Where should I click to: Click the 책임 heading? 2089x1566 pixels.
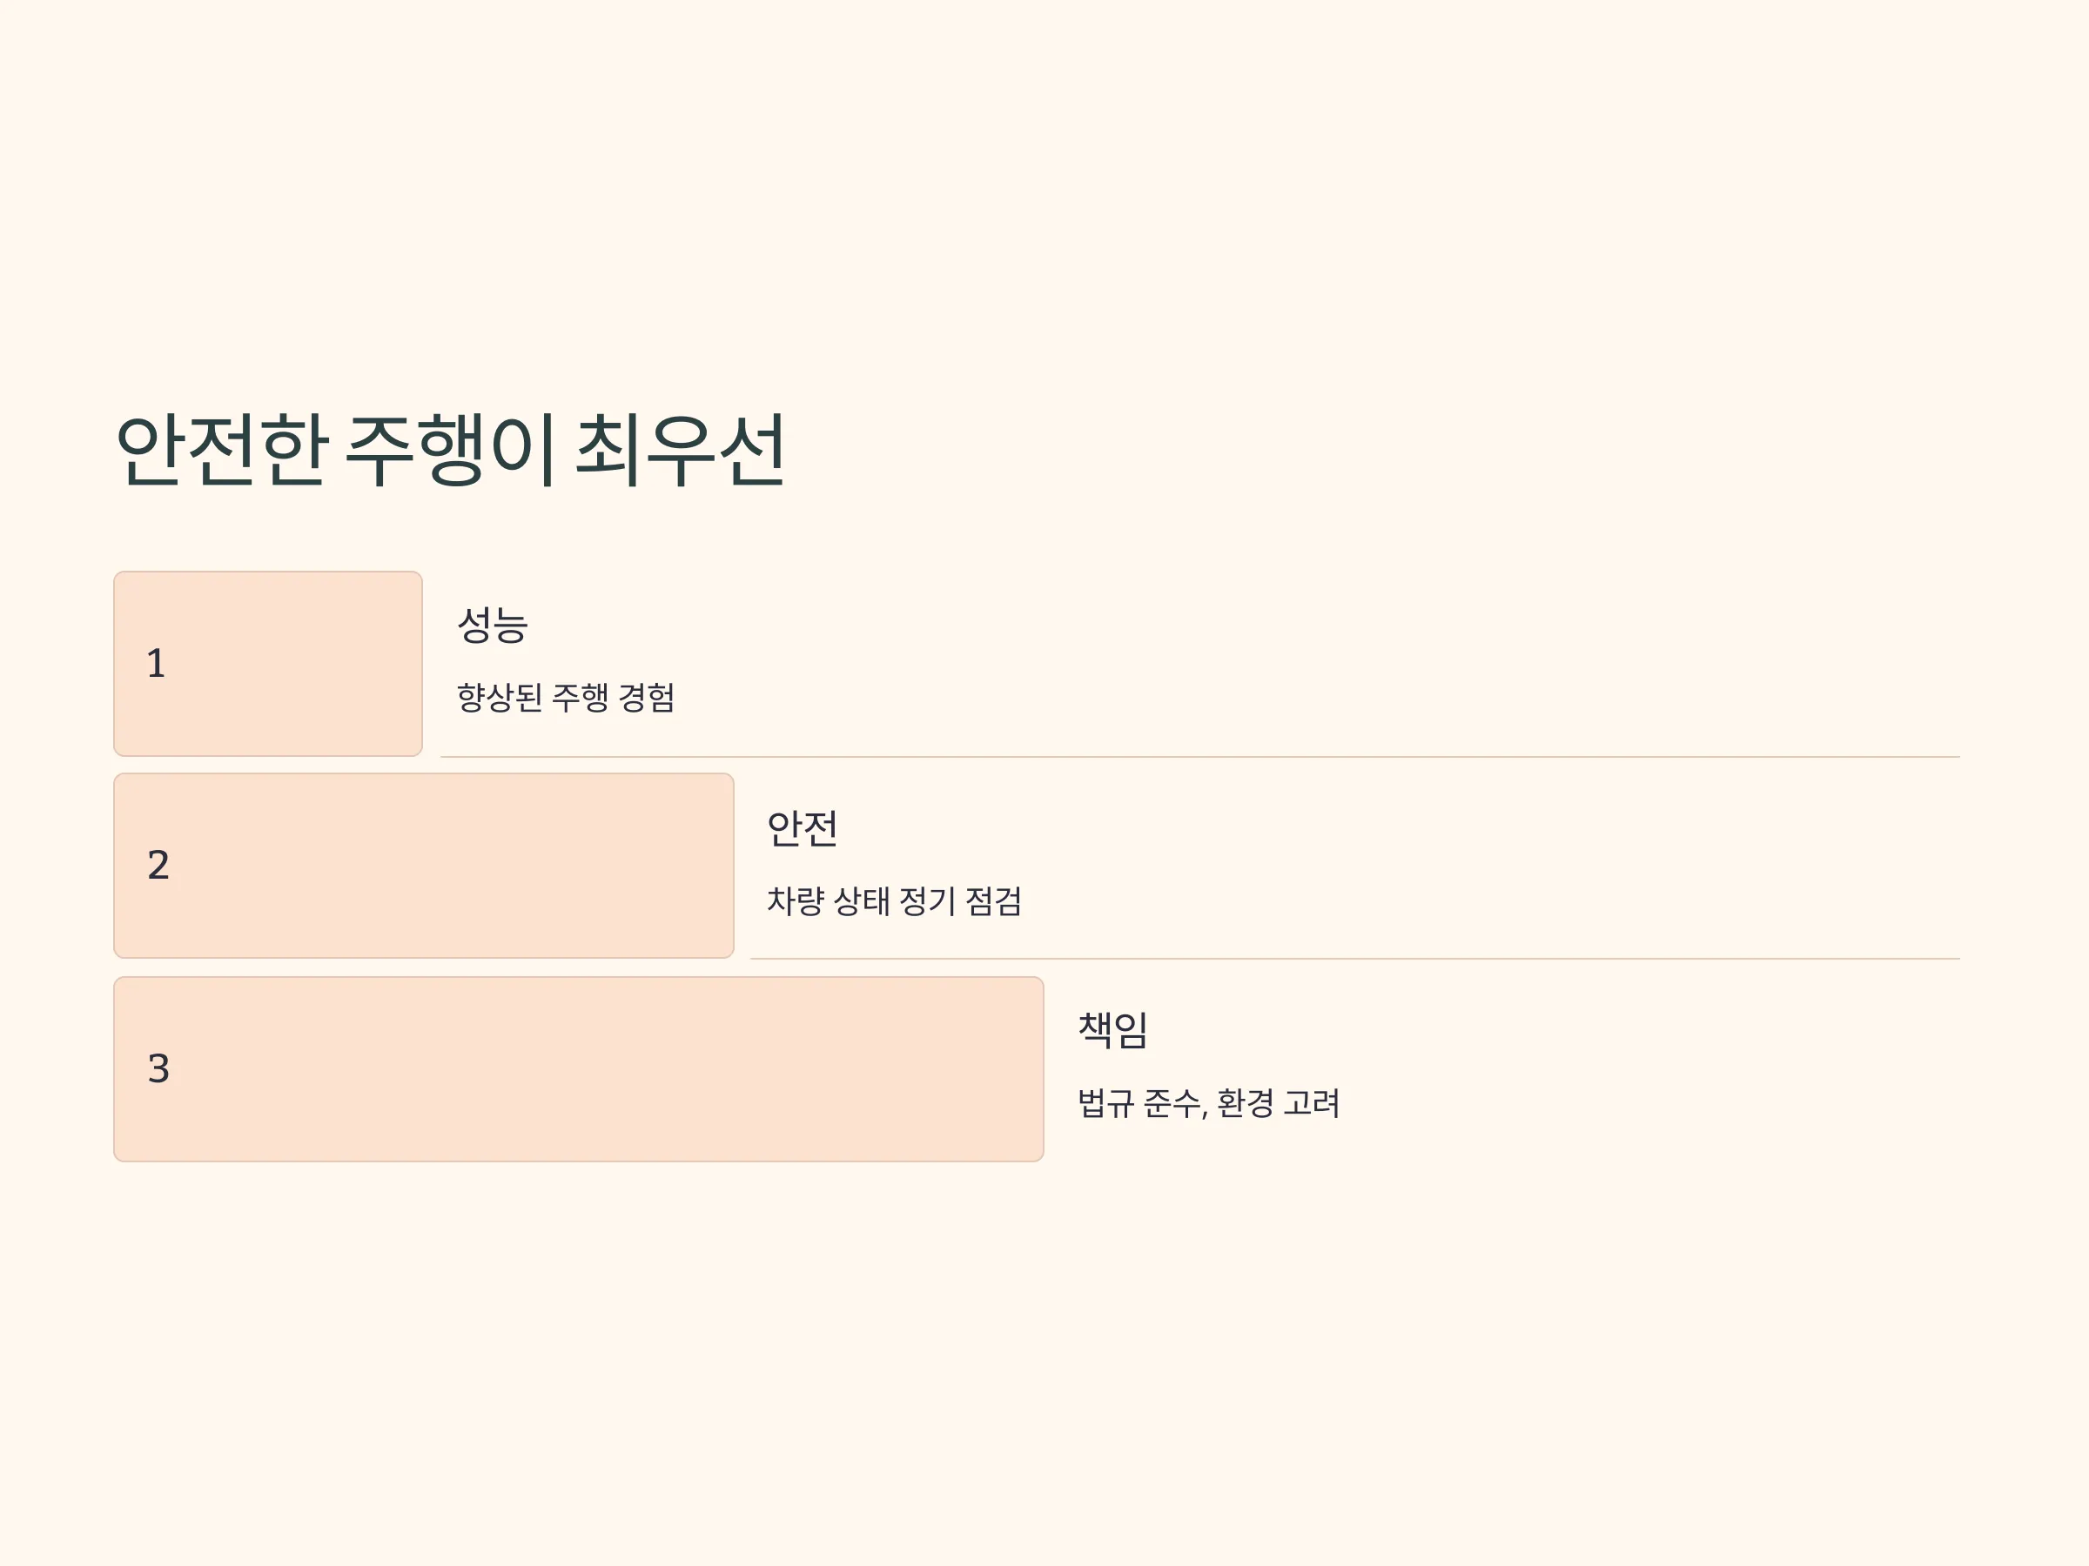pos(1112,1030)
